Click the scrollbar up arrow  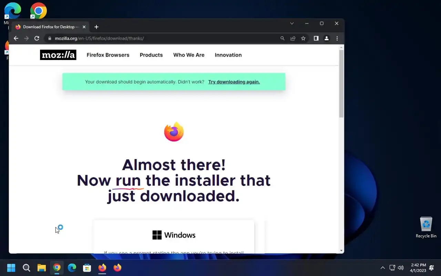pyautogui.click(x=341, y=47)
